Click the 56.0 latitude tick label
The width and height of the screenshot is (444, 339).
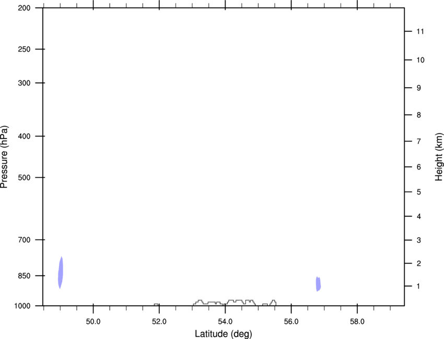click(291, 321)
